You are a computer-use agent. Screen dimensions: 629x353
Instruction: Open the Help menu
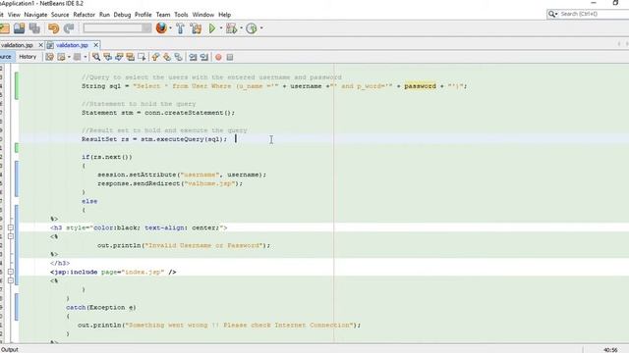[225, 15]
